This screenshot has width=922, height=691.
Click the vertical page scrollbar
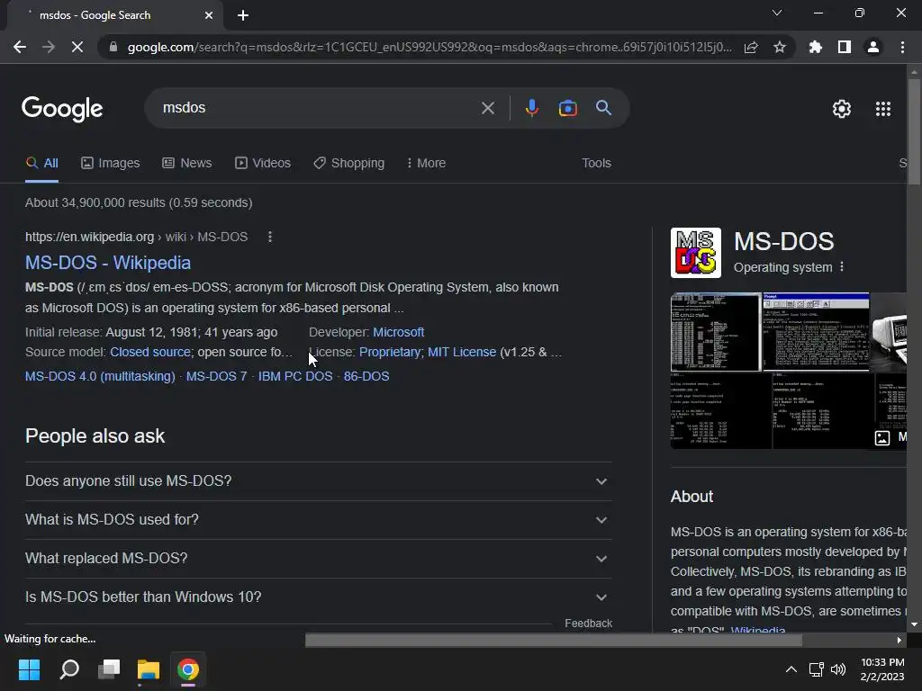[x=914, y=132]
